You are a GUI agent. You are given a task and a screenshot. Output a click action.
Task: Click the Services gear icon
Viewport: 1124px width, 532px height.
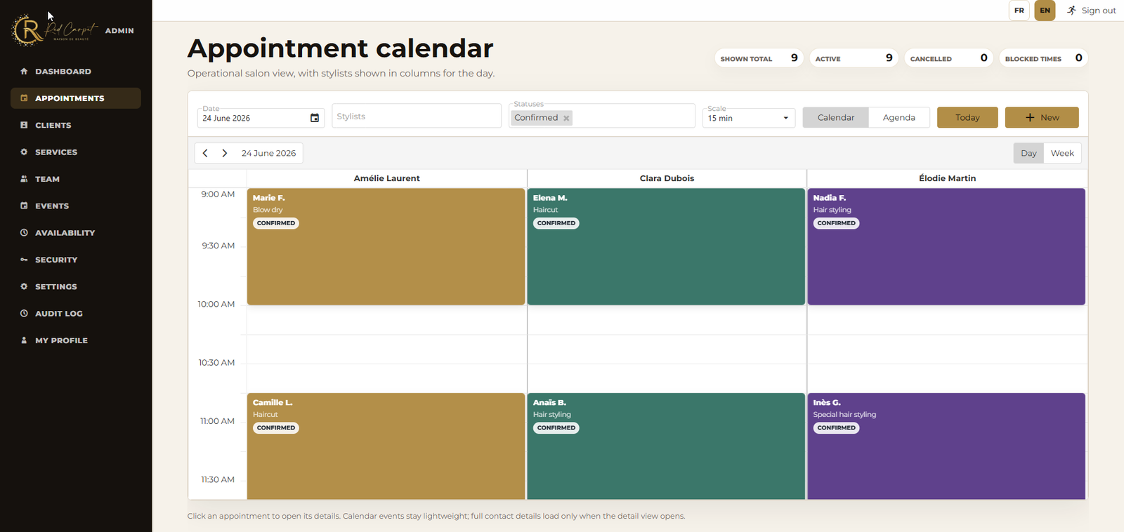click(x=24, y=152)
